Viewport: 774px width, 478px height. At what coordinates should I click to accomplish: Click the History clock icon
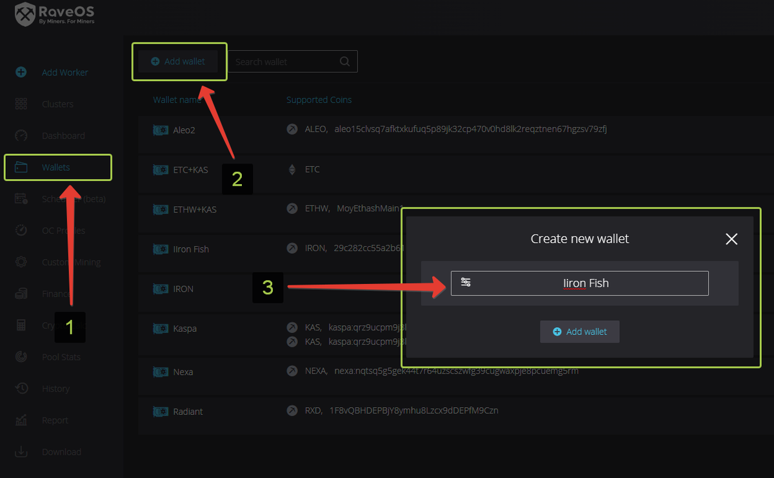tap(21, 388)
